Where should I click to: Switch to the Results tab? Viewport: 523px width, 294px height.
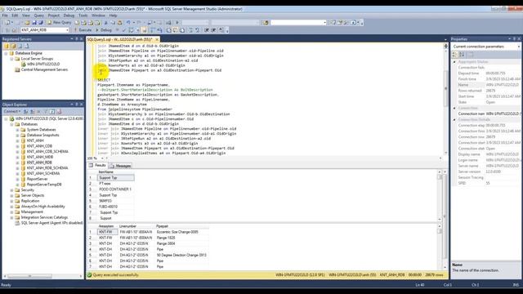(97, 165)
